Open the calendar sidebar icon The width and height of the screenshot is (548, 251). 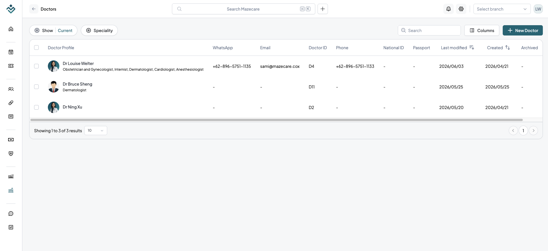(x=11, y=52)
